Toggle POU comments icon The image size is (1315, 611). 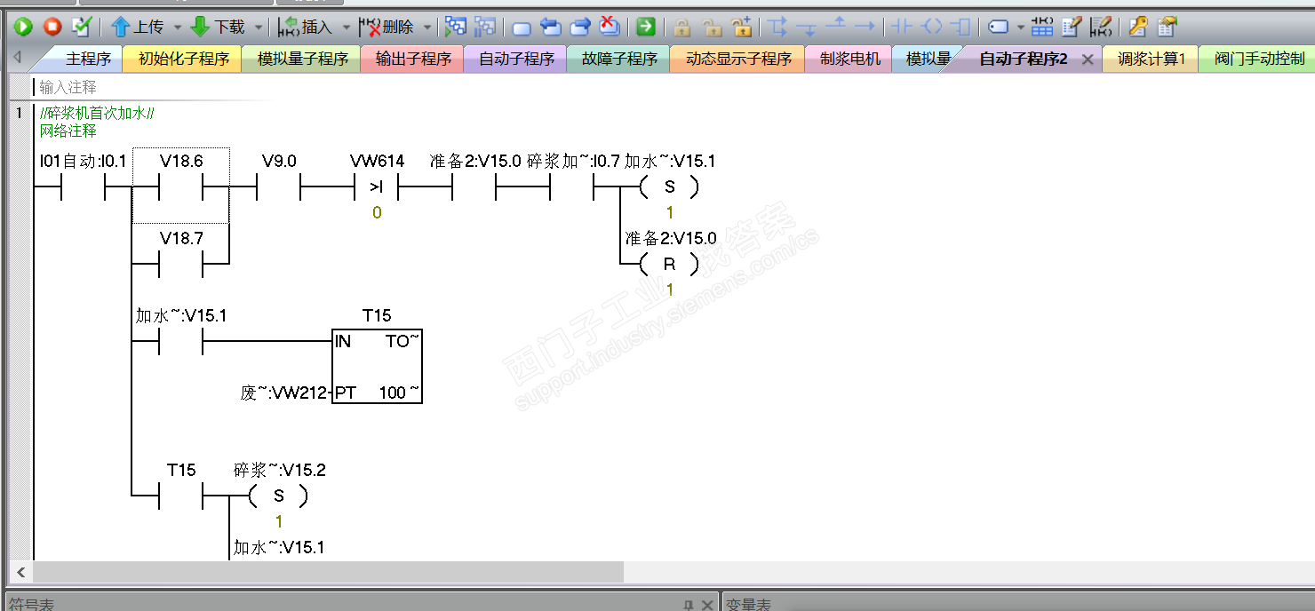click(1072, 27)
